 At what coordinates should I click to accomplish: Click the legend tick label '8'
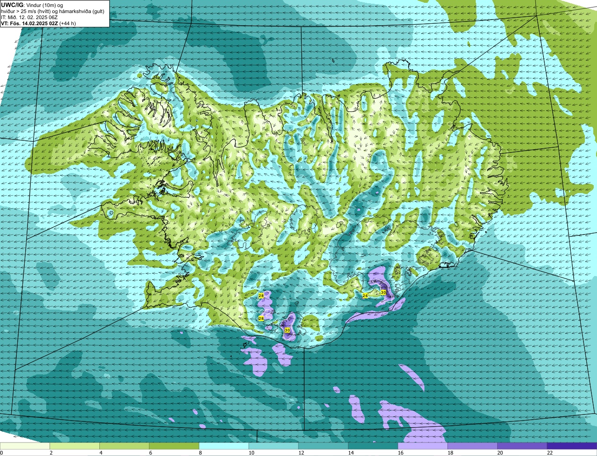200,453
